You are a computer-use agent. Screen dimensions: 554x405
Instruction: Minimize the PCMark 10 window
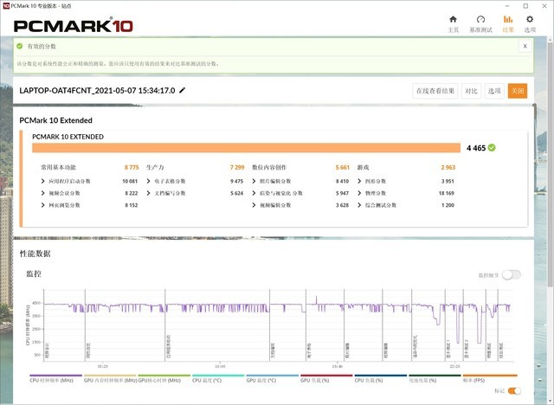(507, 6)
